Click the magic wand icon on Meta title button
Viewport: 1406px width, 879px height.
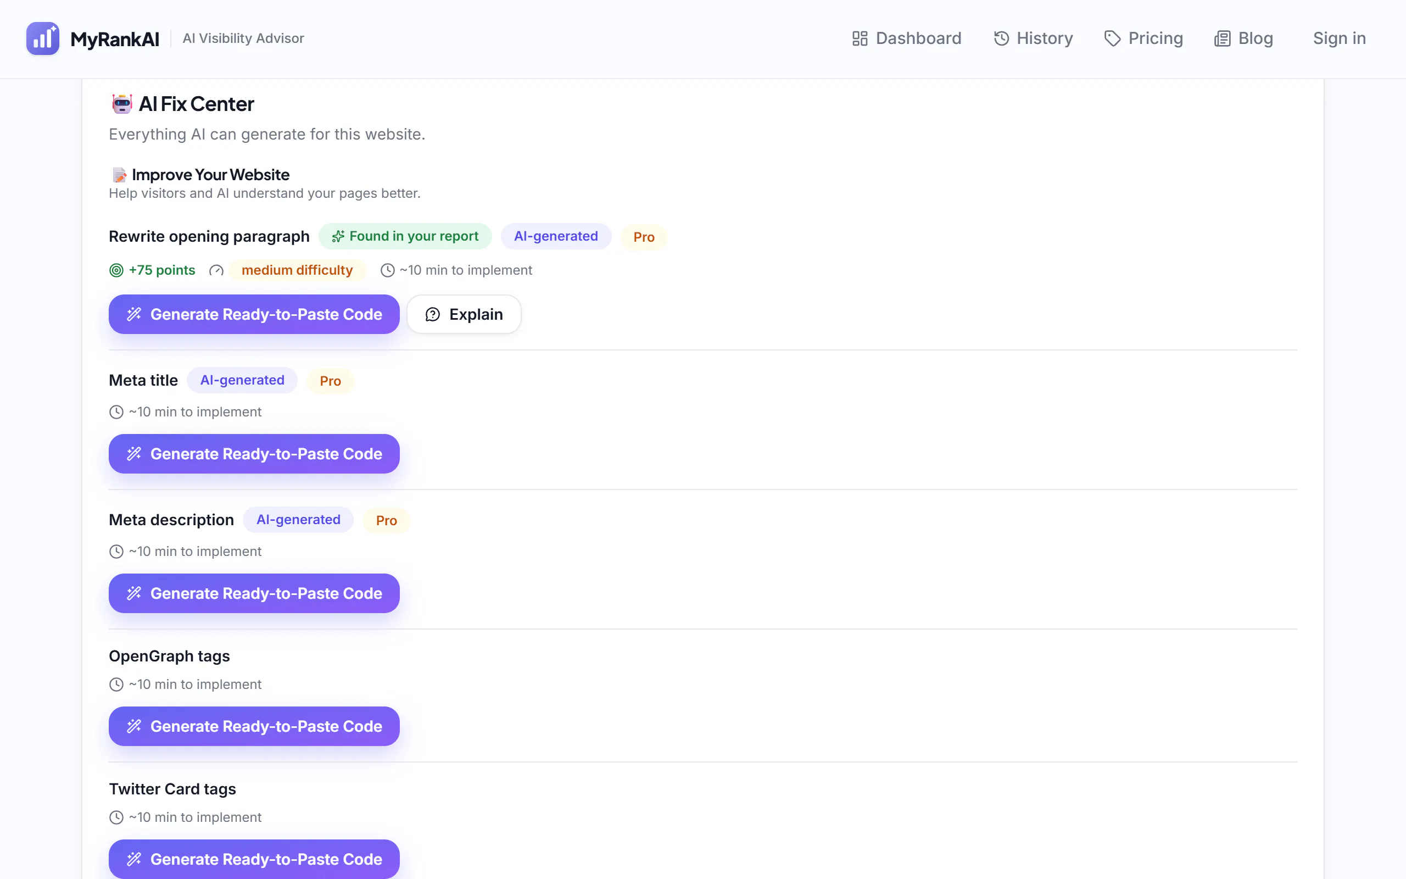pos(134,454)
